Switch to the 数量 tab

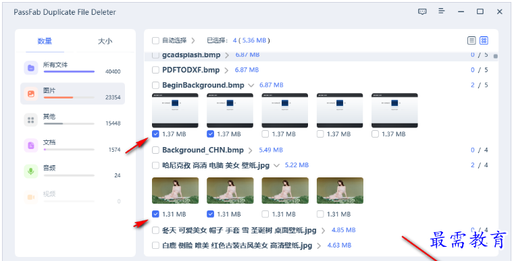pos(45,41)
